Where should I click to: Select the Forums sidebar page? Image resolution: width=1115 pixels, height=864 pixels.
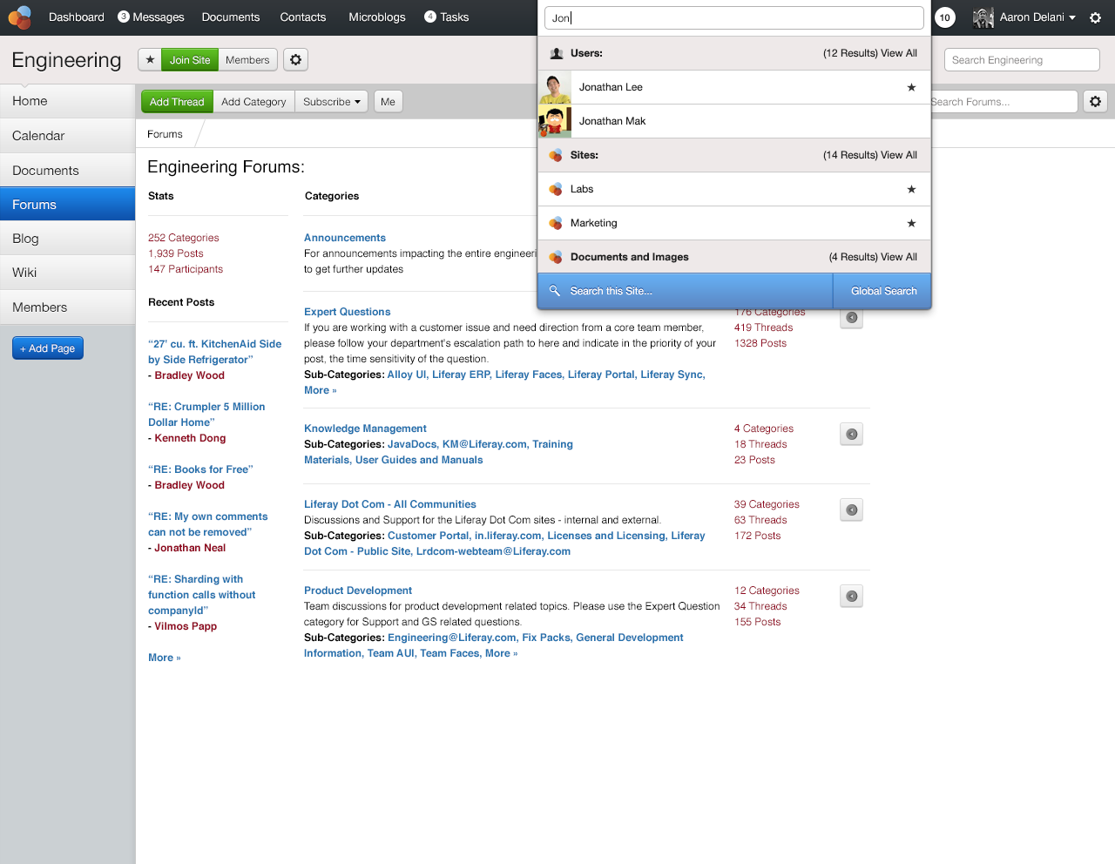pos(68,205)
